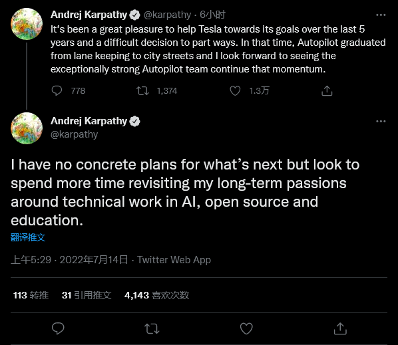Open the 31 引用推文 quote tweets
This screenshot has width=398, height=345.
pos(87,295)
